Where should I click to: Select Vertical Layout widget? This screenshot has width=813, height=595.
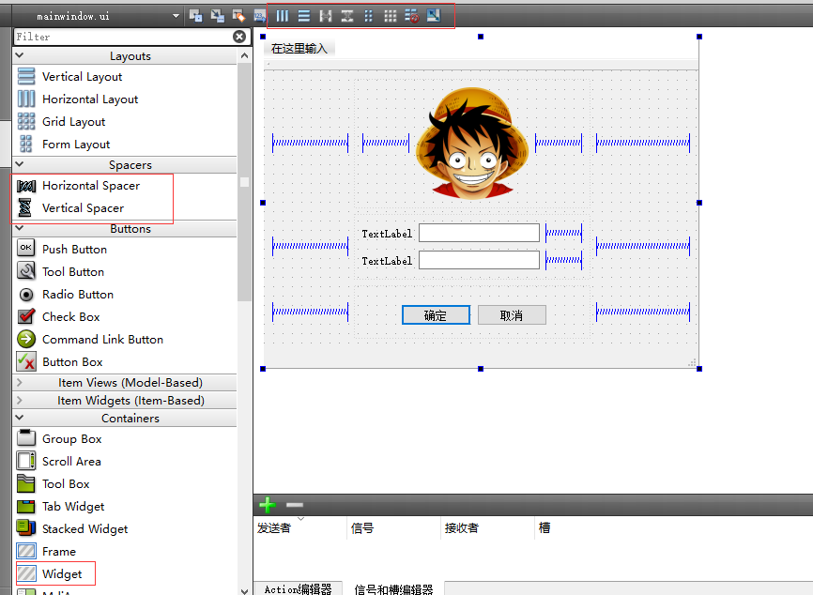tap(70, 76)
